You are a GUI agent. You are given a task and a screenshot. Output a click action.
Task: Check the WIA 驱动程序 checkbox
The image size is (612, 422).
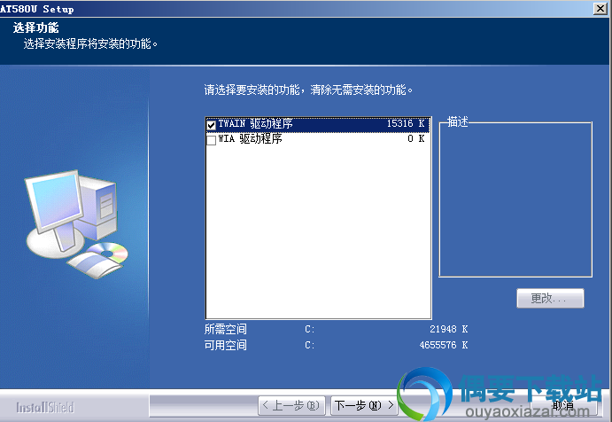click(x=211, y=140)
